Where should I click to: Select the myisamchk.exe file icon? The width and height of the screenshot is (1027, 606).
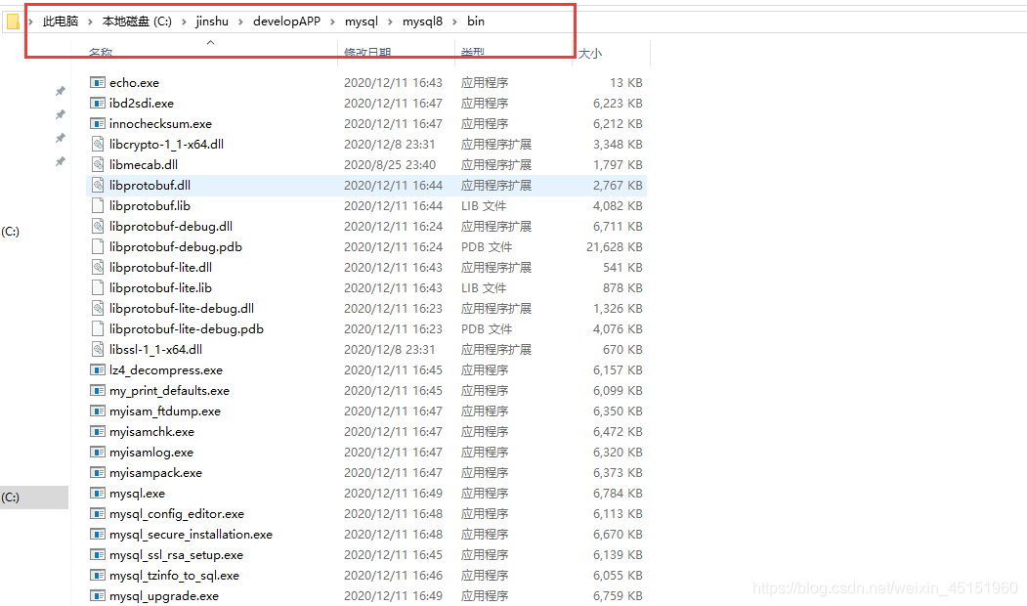click(x=98, y=432)
